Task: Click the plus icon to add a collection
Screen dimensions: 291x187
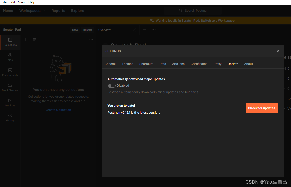Action: (26, 40)
